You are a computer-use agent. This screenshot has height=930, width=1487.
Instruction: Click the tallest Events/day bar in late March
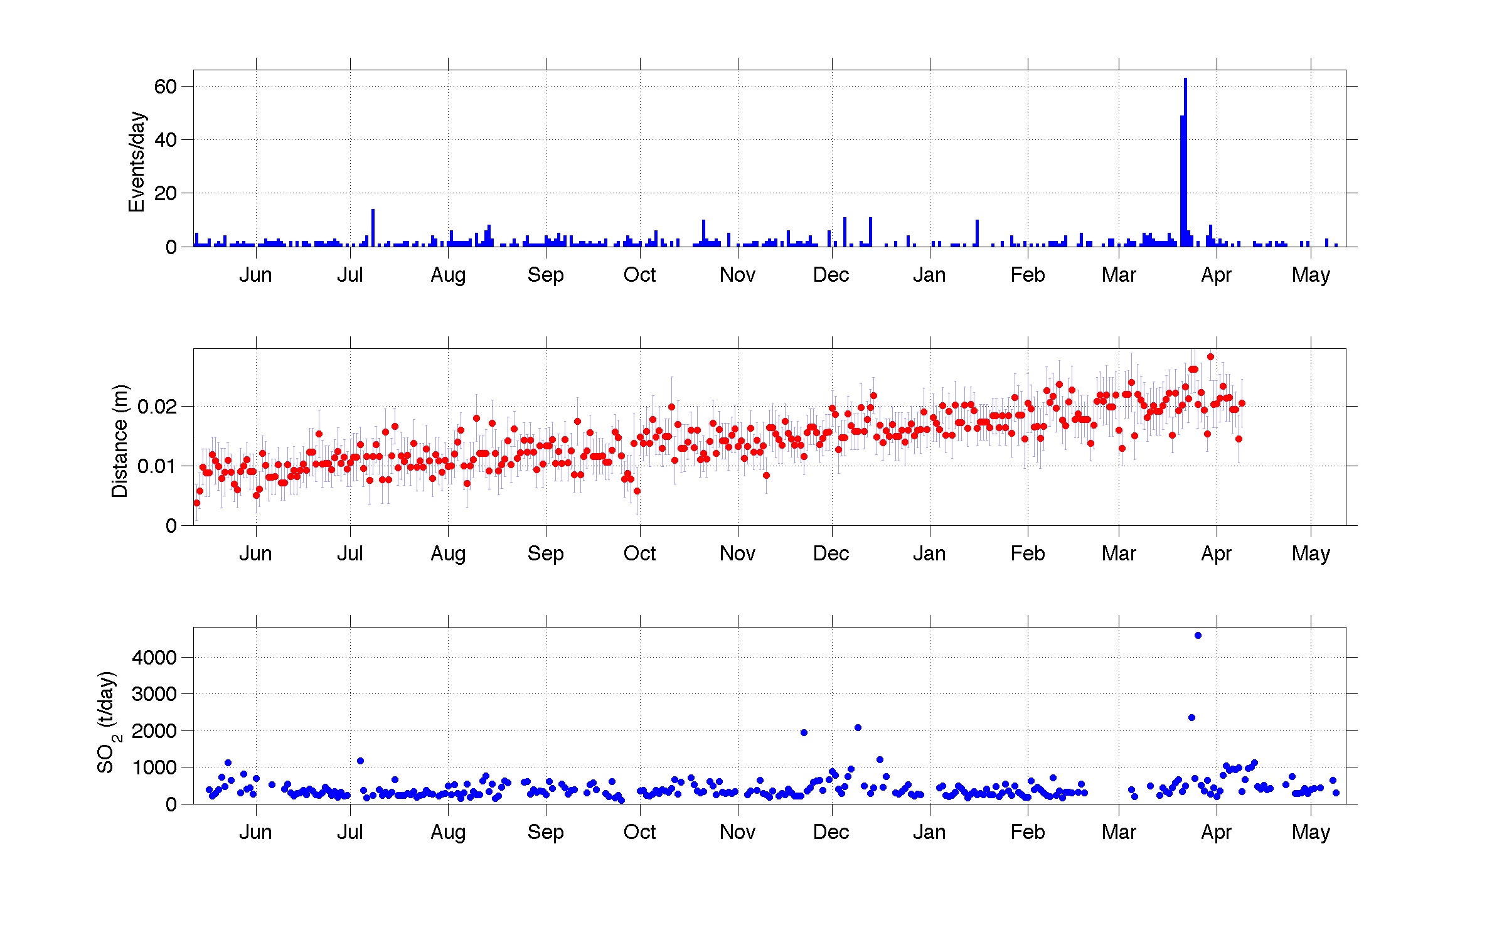coord(1185,162)
